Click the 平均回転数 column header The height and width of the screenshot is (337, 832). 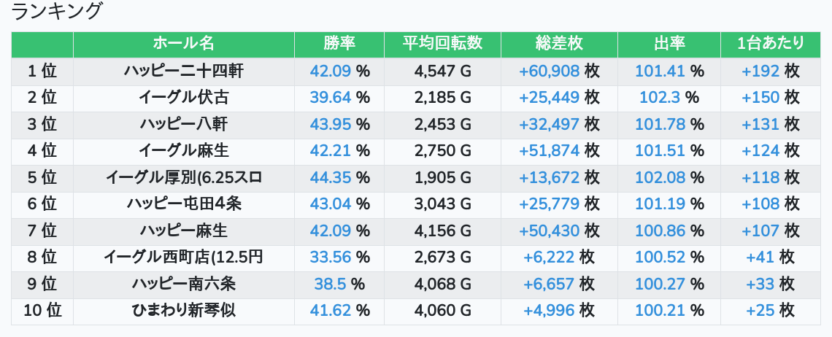coord(442,44)
